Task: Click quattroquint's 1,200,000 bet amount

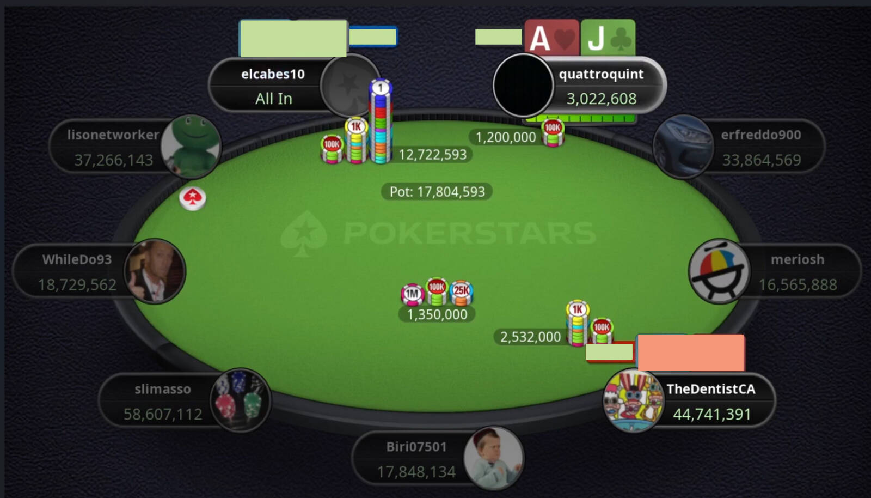Action: pos(506,137)
